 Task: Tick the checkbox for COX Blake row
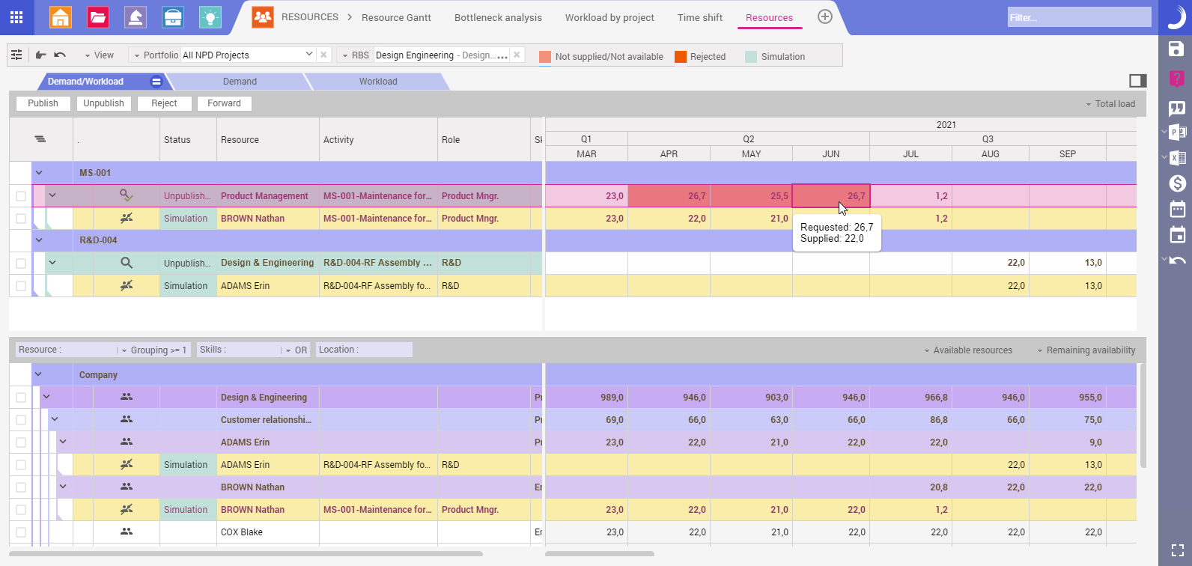click(21, 532)
